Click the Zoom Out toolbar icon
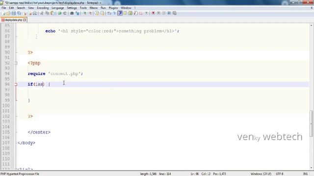314x176 pixels. tap(90, 13)
